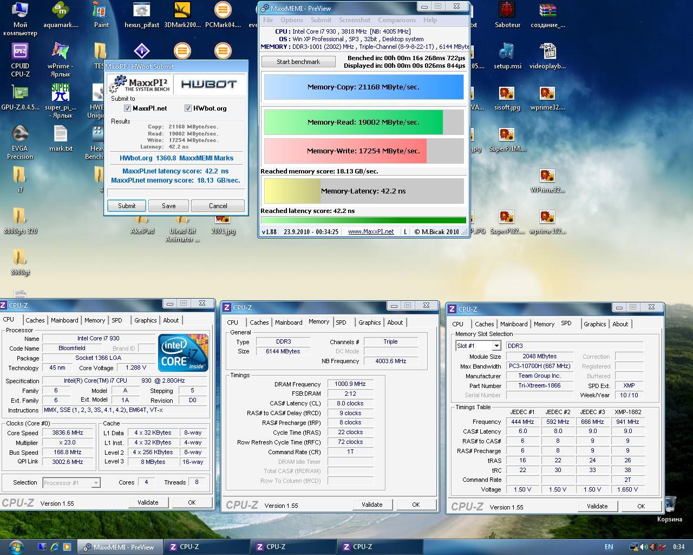Switch to Mainboard tab in CPU-Z Memory window

289,322
